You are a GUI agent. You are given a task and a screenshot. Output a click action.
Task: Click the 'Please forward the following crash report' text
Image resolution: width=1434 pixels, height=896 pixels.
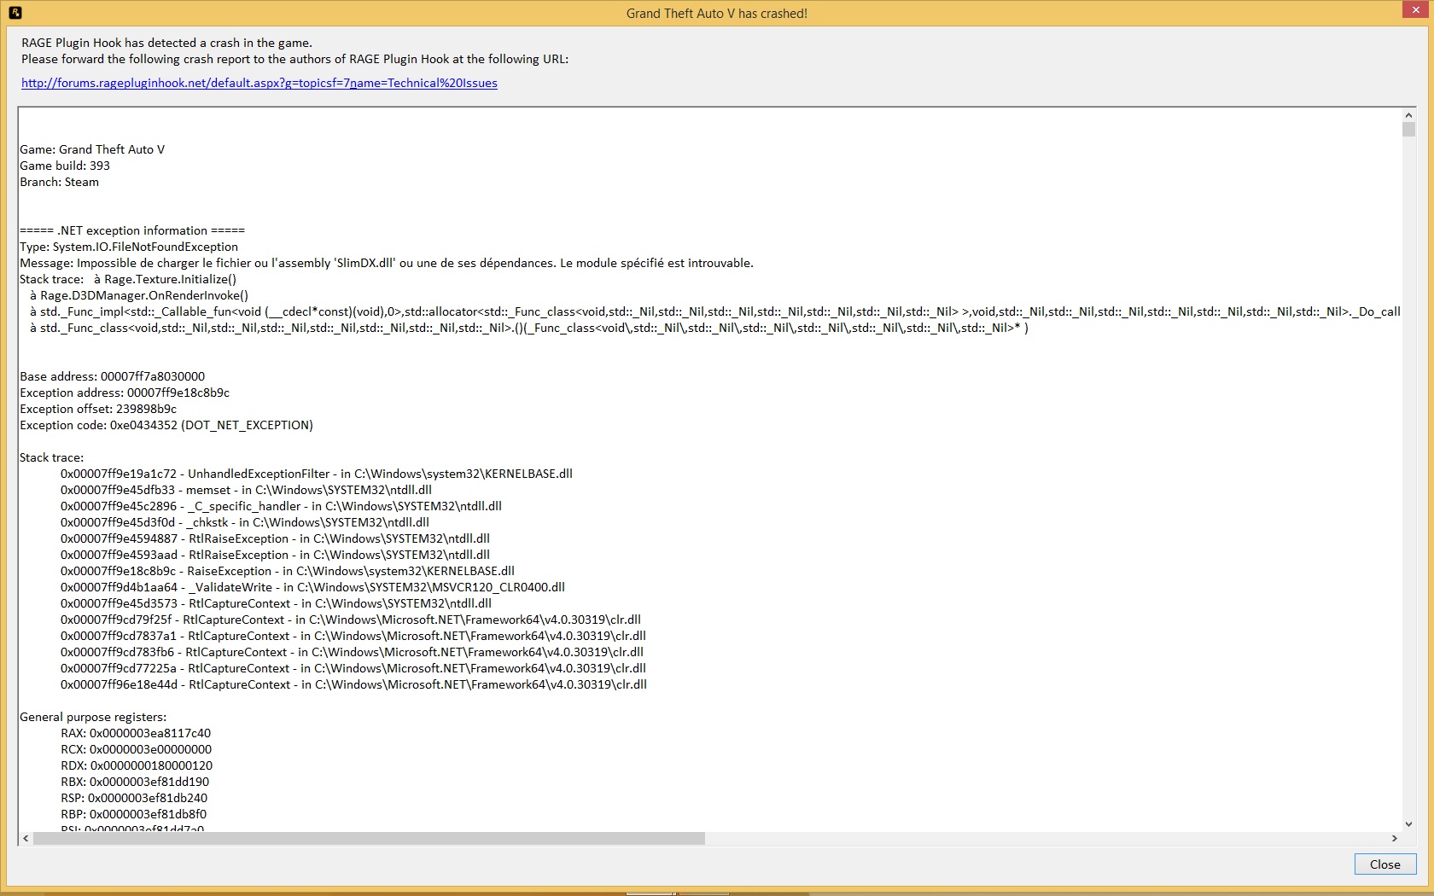coord(295,59)
